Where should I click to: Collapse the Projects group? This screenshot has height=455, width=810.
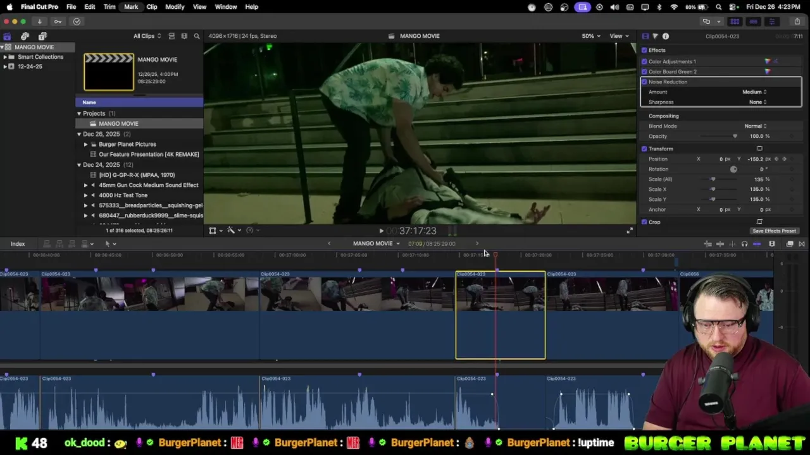79,113
